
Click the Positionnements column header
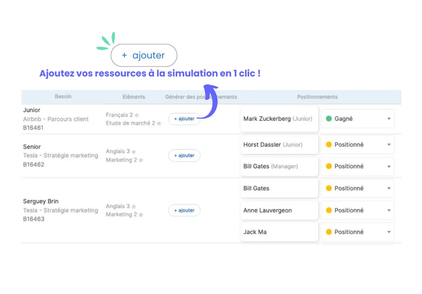click(x=317, y=97)
